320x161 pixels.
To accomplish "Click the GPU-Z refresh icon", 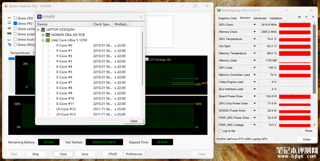I will tap(306, 17).
